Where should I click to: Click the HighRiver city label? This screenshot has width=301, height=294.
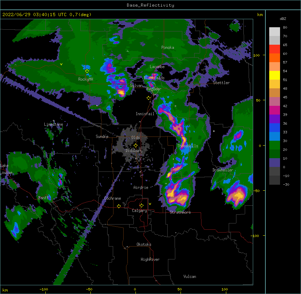150,259
